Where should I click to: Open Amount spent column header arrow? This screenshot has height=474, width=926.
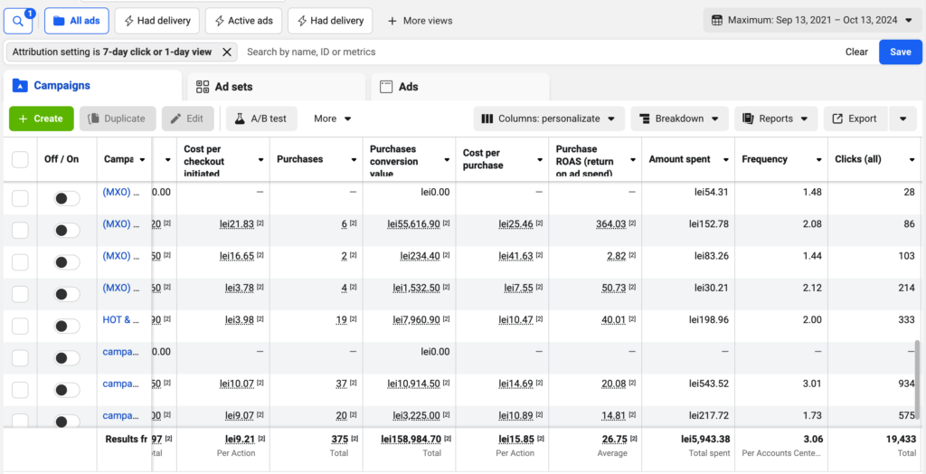(726, 160)
